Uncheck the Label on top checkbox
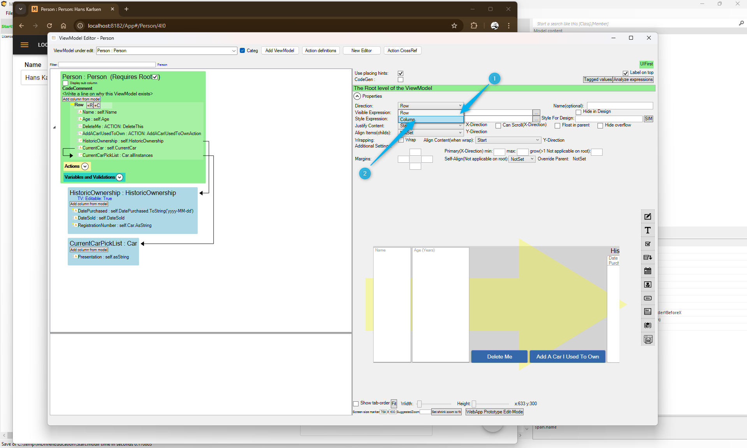 [x=625, y=73]
